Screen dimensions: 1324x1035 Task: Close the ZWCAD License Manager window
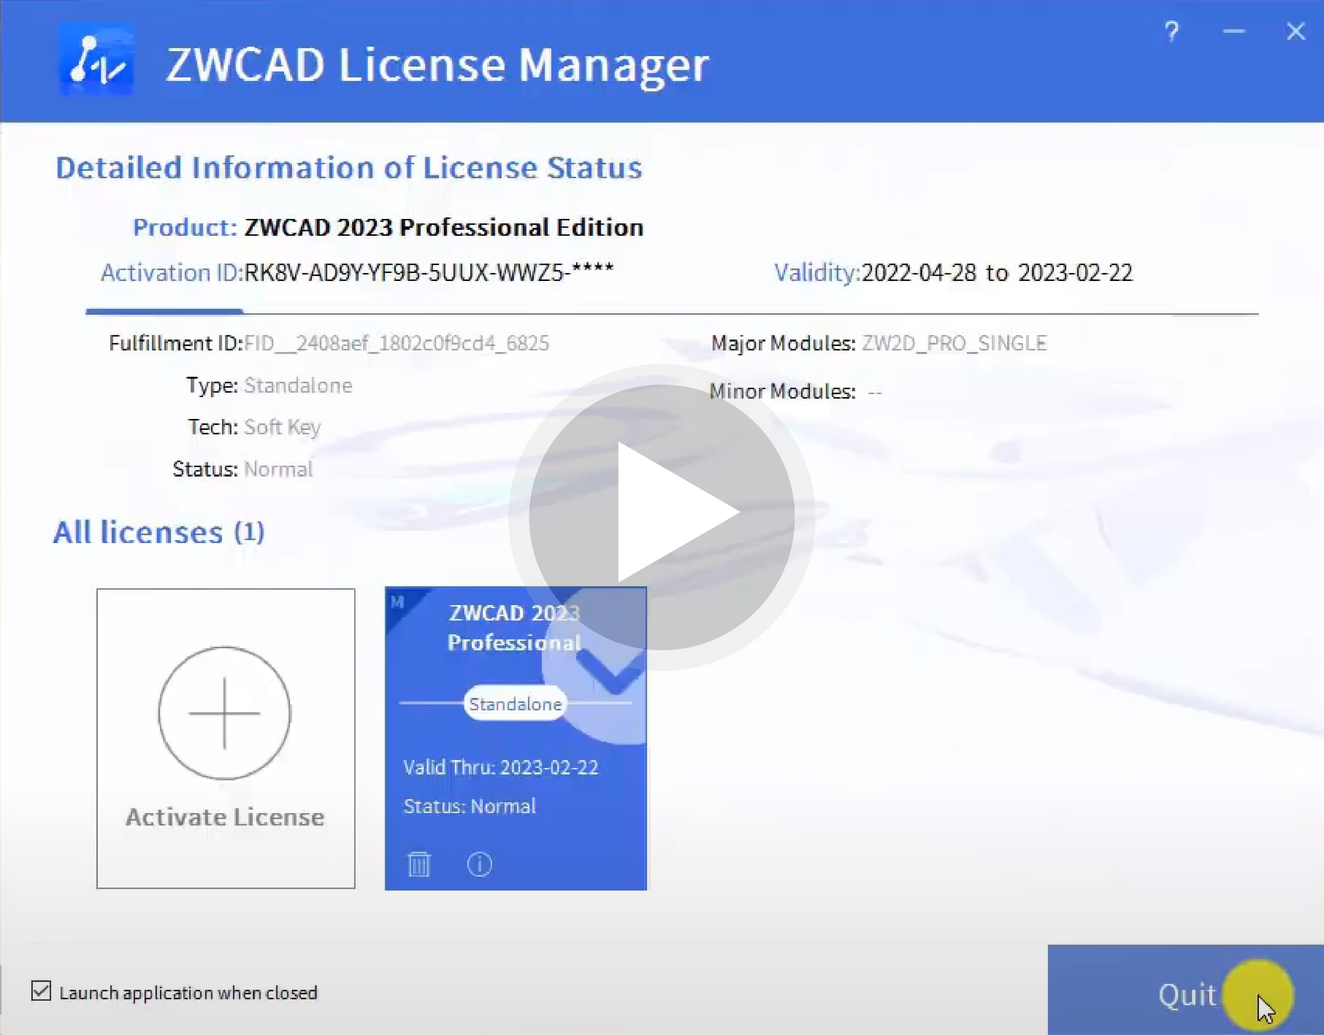point(1296,31)
